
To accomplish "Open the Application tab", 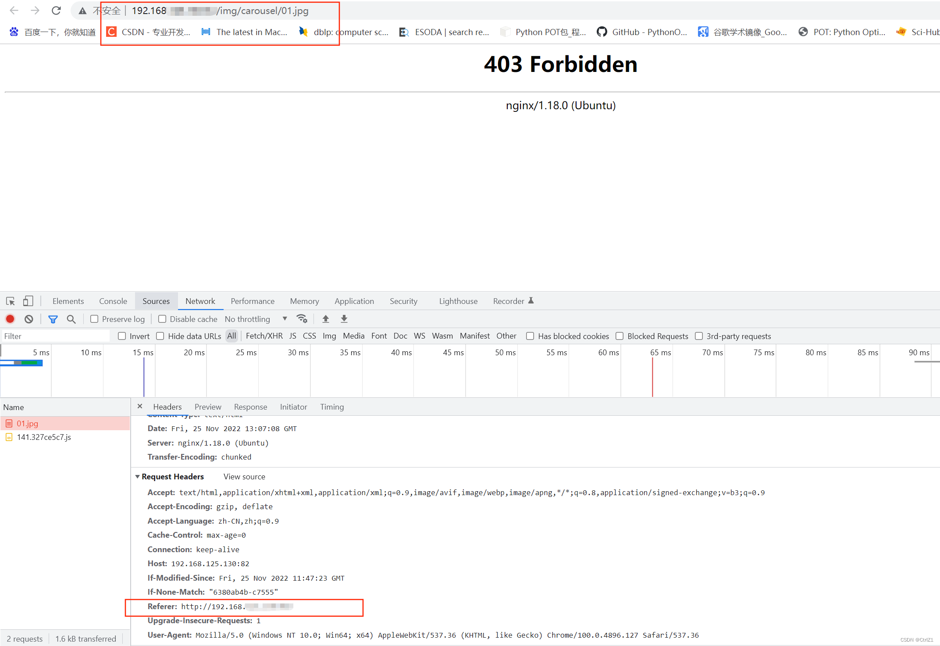I will pyautogui.click(x=354, y=301).
